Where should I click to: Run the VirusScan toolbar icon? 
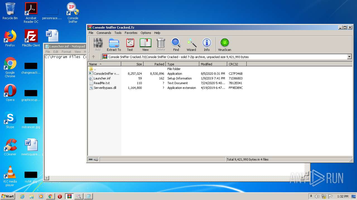[225, 45]
